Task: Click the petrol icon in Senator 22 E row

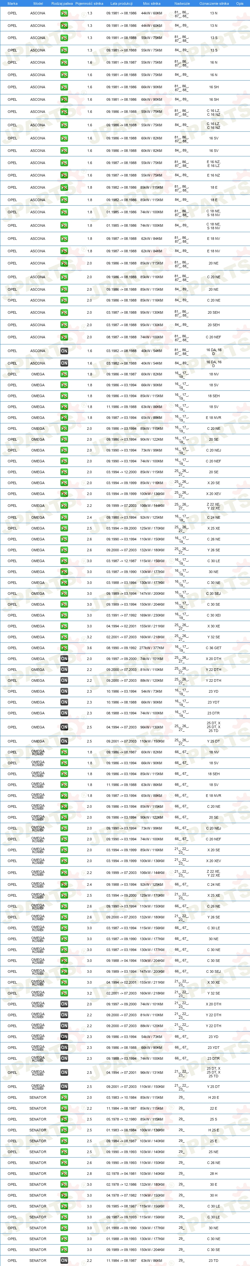Action: 64,1108
